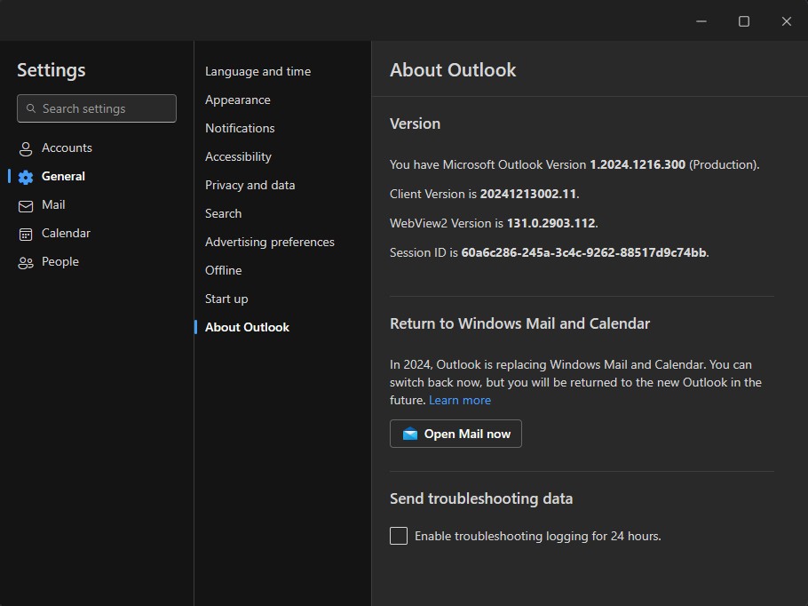The image size is (808, 606).
Task: Go to Notifications settings
Action: click(x=240, y=128)
